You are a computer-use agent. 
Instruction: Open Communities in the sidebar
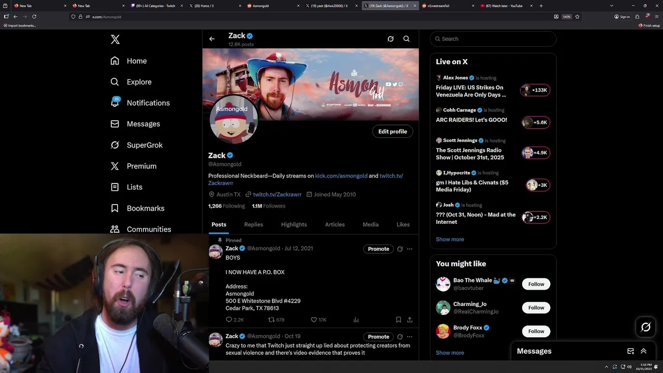tap(140, 229)
